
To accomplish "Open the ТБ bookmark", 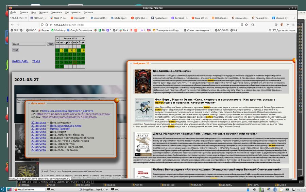I will click(x=101, y=30).
